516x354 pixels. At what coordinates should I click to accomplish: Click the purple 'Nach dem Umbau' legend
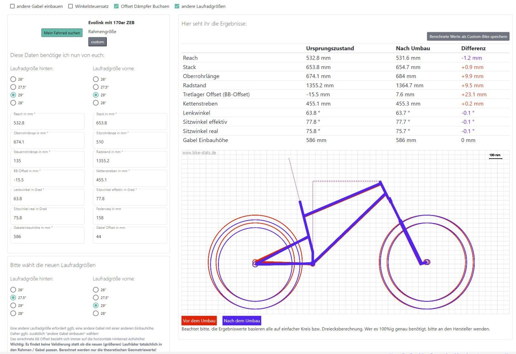click(242, 321)
